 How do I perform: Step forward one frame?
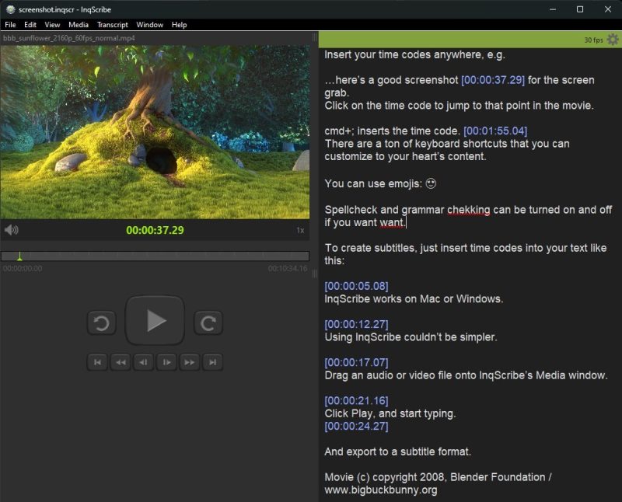tap(166, 361)
